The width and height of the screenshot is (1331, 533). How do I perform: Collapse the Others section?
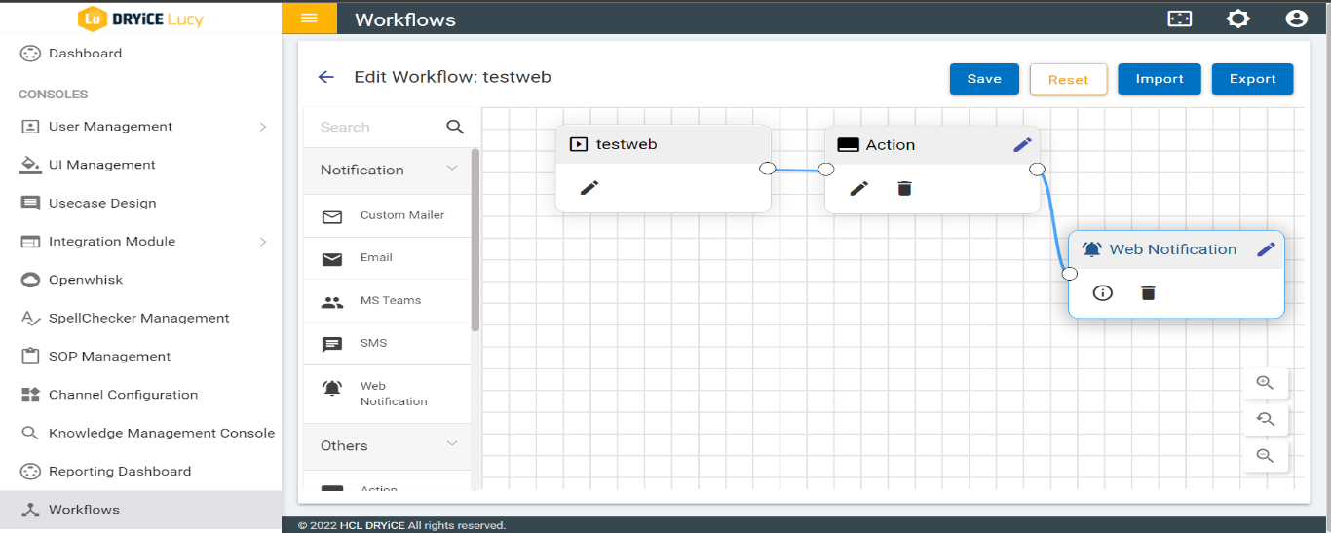pos(452,444)
